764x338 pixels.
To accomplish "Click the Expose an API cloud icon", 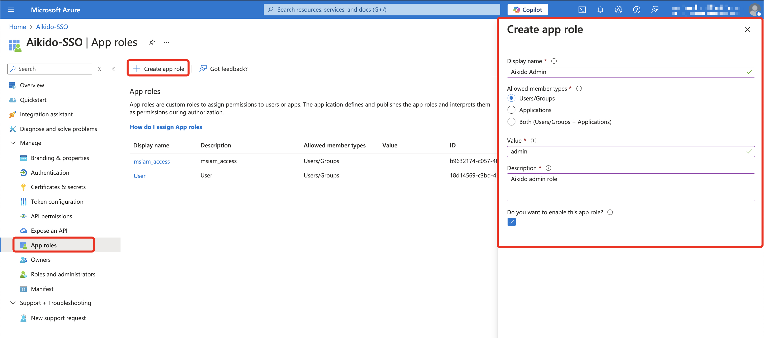I will click(23, 231).
